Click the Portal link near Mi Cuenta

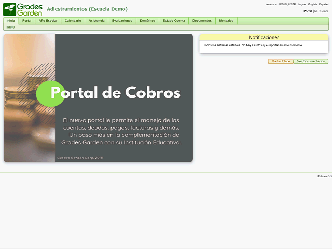click(x=308, y=11)
